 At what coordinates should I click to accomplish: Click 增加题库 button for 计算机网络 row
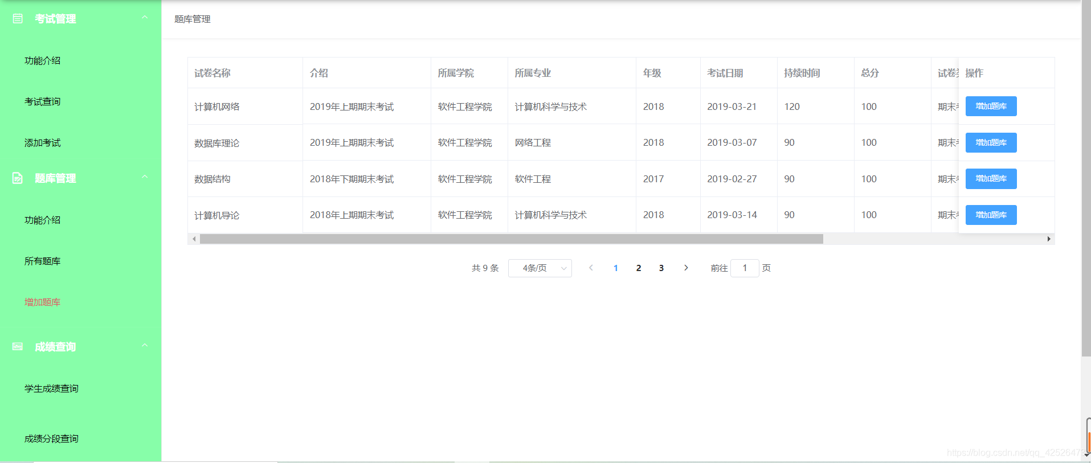click(x=991, y=106)
